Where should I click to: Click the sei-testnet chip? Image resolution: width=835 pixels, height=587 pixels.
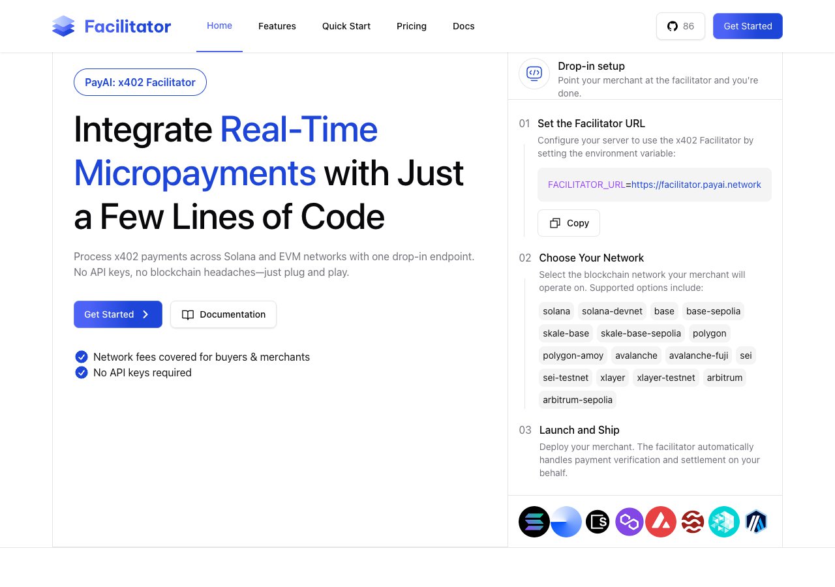[x=566, y=378]
